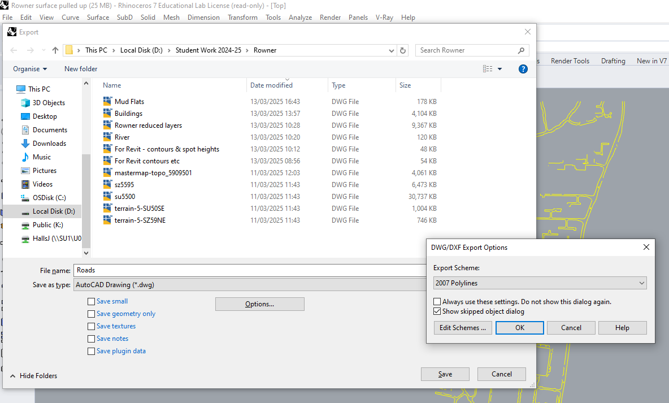Open the Export Scheme dropdown
669x403 pixels.
[x=540, y=283]
